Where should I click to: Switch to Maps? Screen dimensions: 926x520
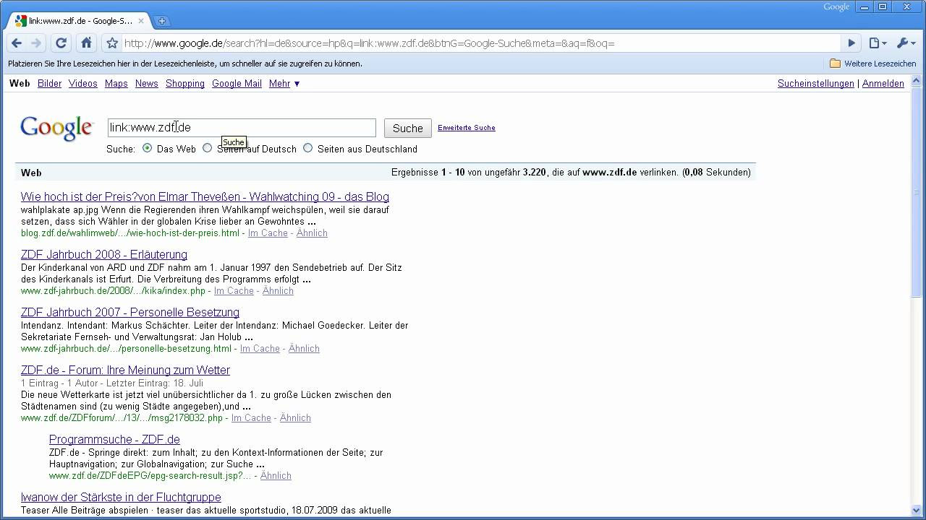point(116,84)
